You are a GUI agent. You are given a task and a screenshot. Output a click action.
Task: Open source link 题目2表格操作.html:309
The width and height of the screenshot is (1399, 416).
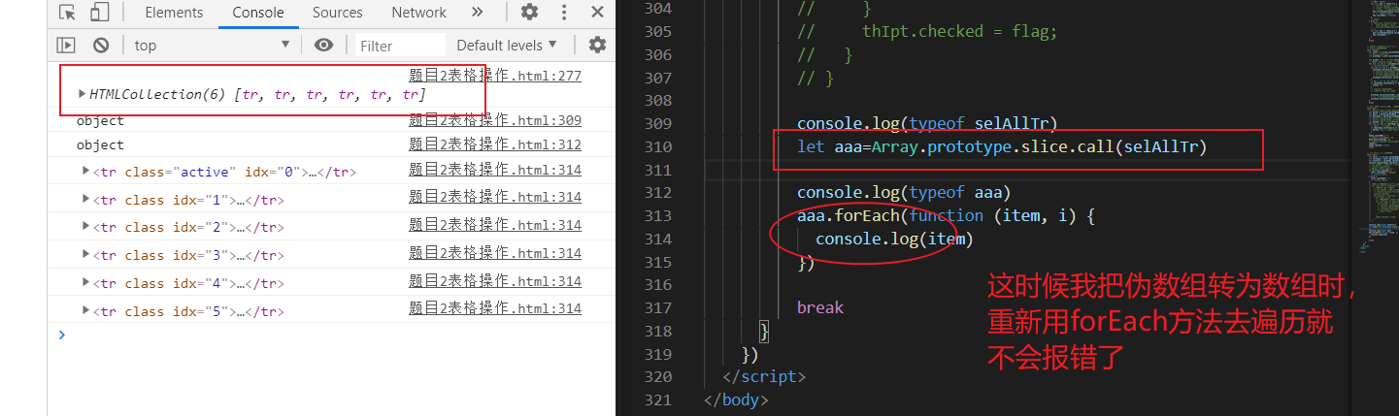[495, 120]
